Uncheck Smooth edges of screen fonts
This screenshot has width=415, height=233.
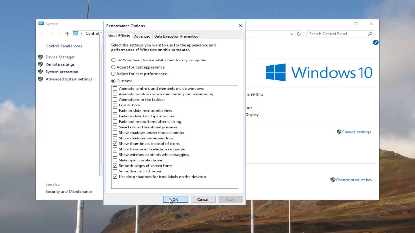tap(115, 166)
